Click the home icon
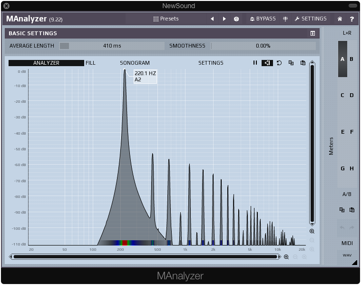Viewport: 361px width, 285px height. [340, 19]
